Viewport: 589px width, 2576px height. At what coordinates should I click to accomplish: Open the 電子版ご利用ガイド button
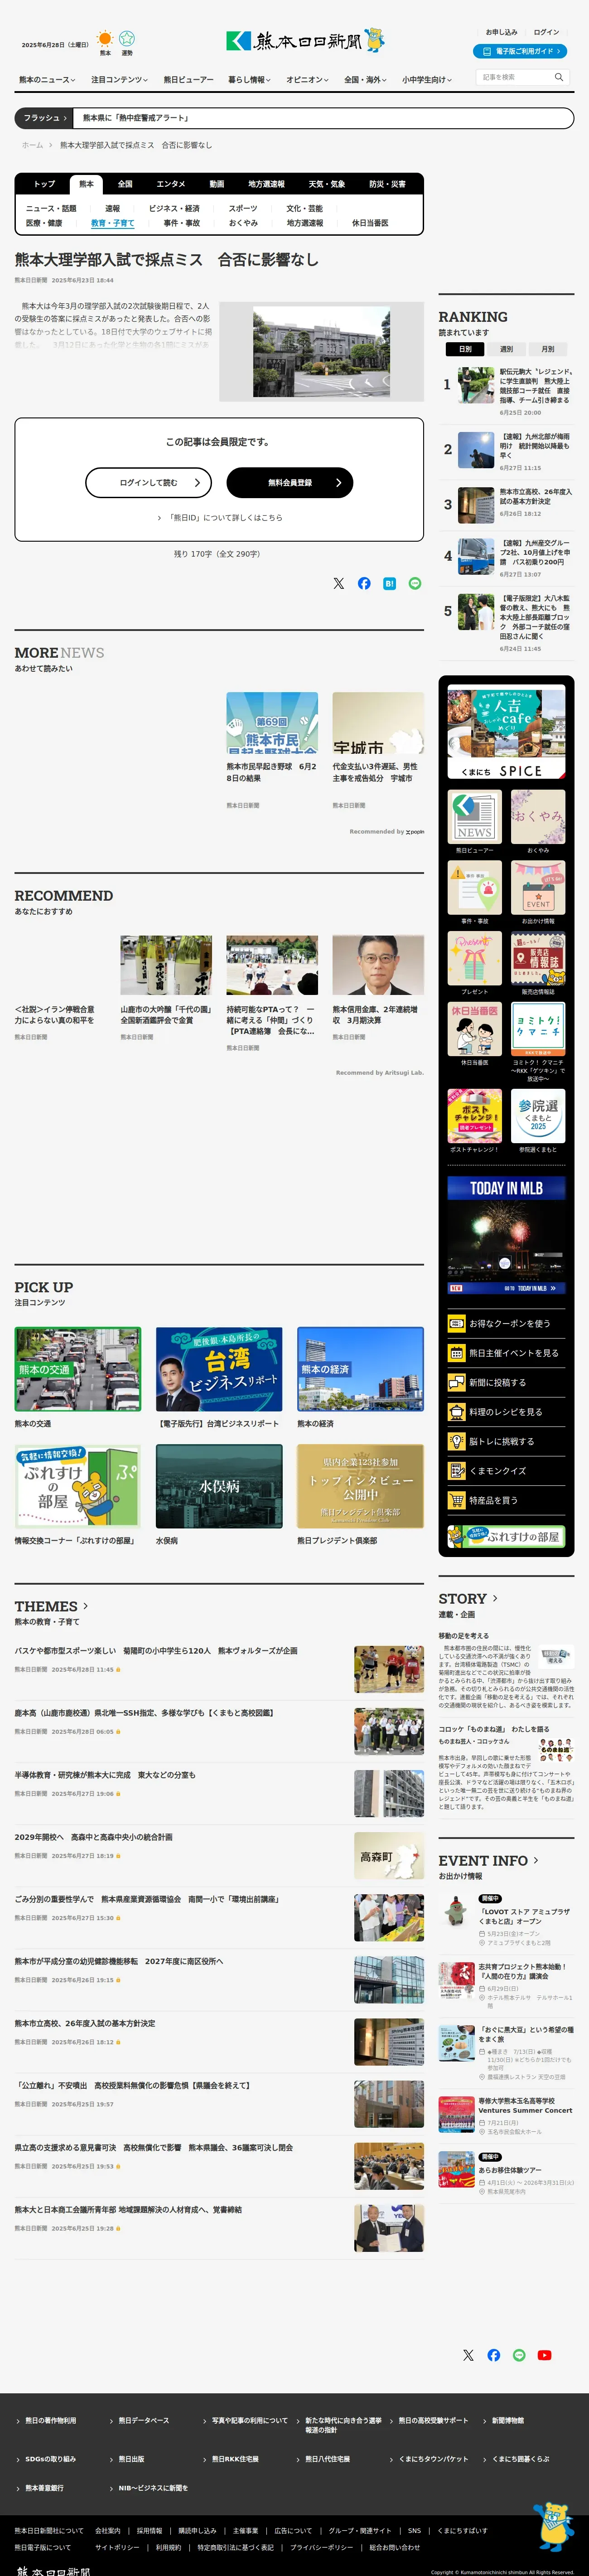(520, 51)
